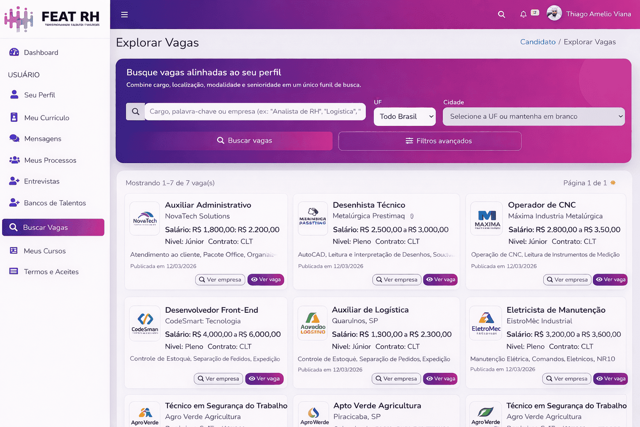This screenshot has height=427, width=640.
Task: Click the Candidato breadcrumb link
Action: (x=537, y=42)
